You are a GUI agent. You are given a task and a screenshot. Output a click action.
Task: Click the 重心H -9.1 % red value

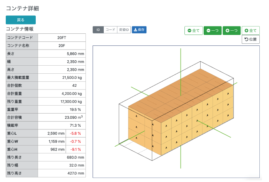click(75, 149)
